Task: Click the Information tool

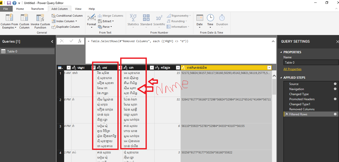Action: (x=178, y=27)
